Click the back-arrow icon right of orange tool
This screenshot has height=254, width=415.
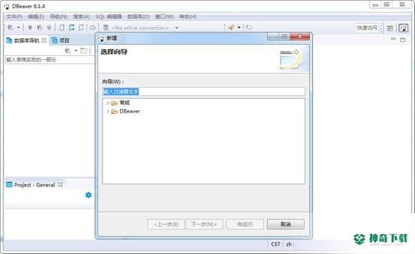[x=249, y=28]
